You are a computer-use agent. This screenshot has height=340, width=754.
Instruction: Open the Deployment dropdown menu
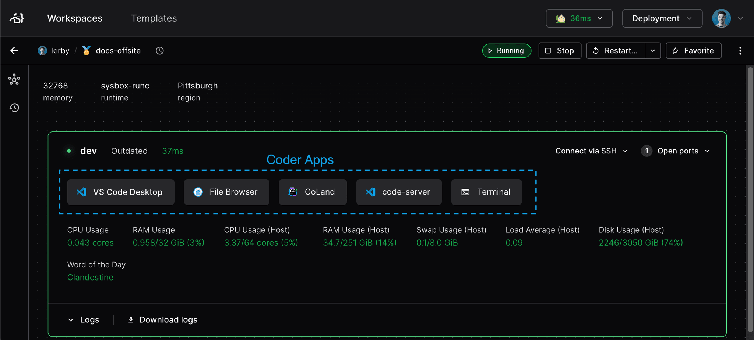(662, 18)
